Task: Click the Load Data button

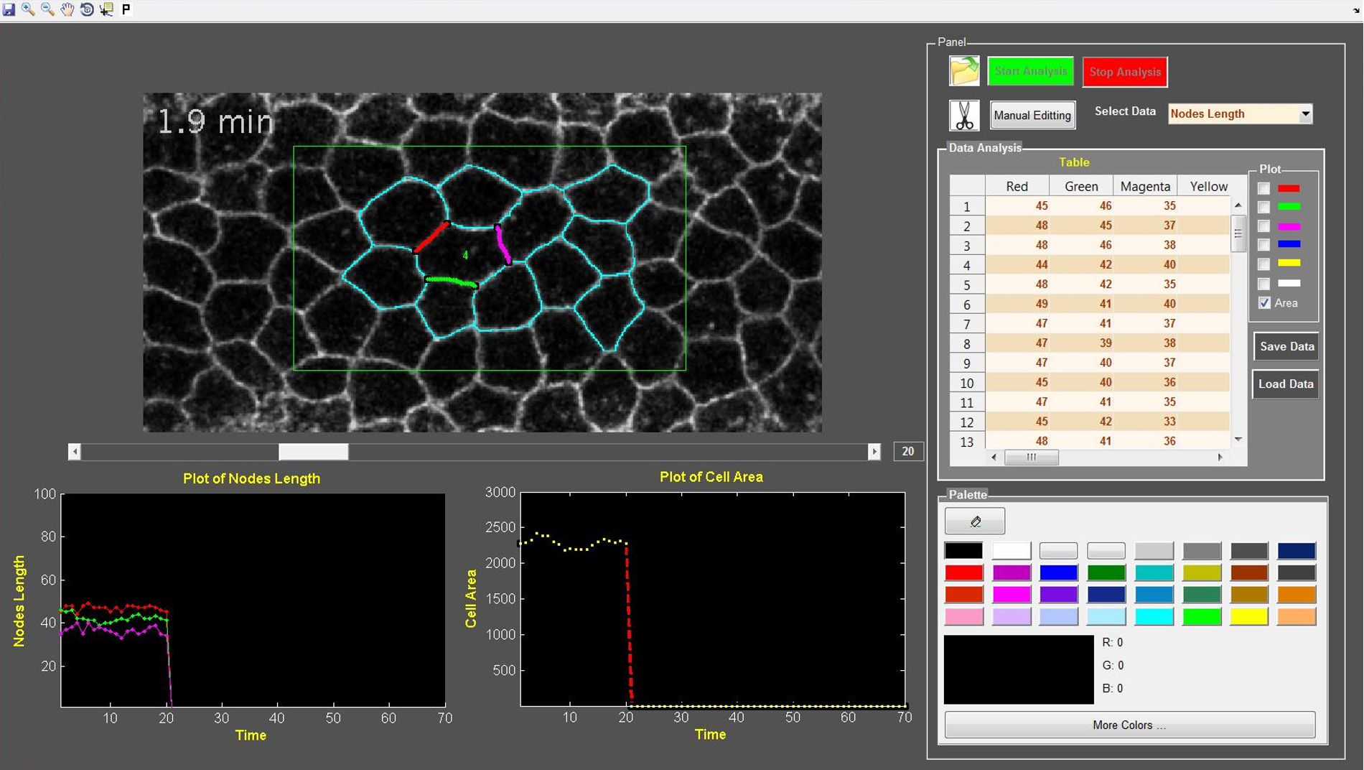Action: click(x=1286, y=384)
